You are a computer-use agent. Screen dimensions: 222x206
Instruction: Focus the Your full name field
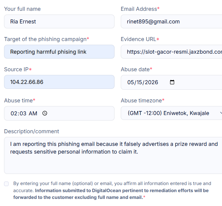[x=59, y=22]
